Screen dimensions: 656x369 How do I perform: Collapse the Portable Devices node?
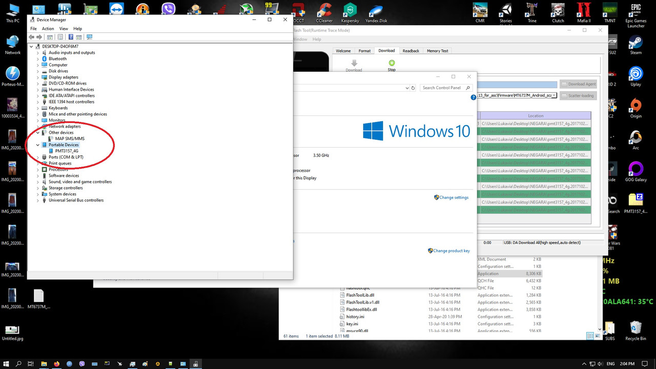click(x=38, y=145)
